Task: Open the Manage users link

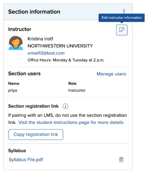Action: (x=111, y=74)
